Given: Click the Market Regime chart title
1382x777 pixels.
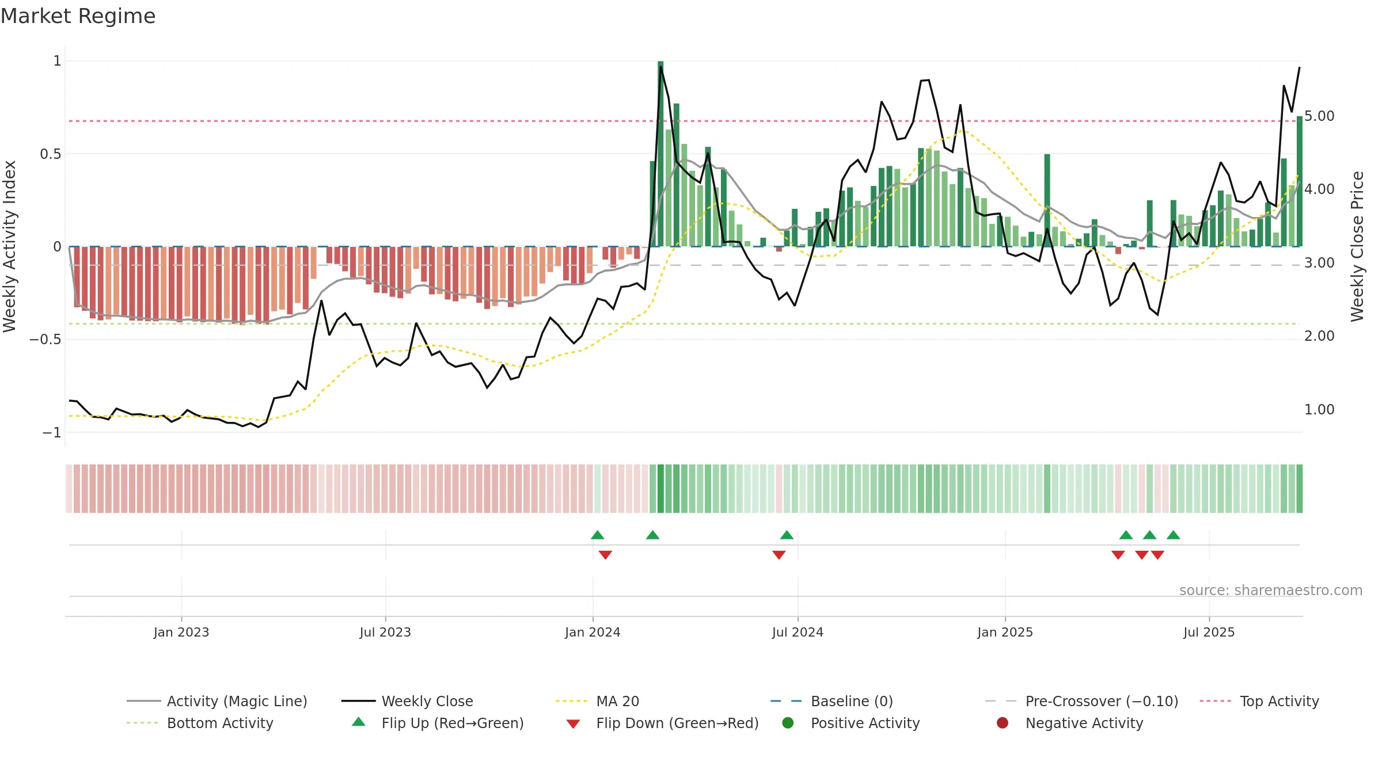Looking at the screenshot, I should (x=78, y=16).
